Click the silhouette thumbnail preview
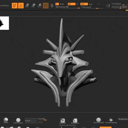Viewport: 128px width, 128px height. pyautogui.click(x=5, y=23)
